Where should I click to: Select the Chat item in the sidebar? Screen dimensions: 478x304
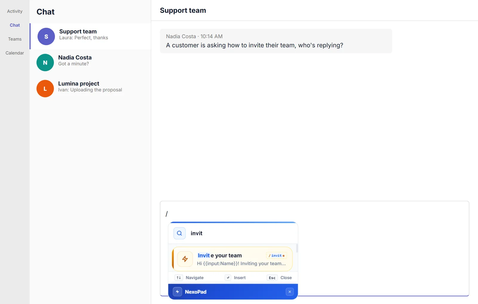click(x=15, y=25)
